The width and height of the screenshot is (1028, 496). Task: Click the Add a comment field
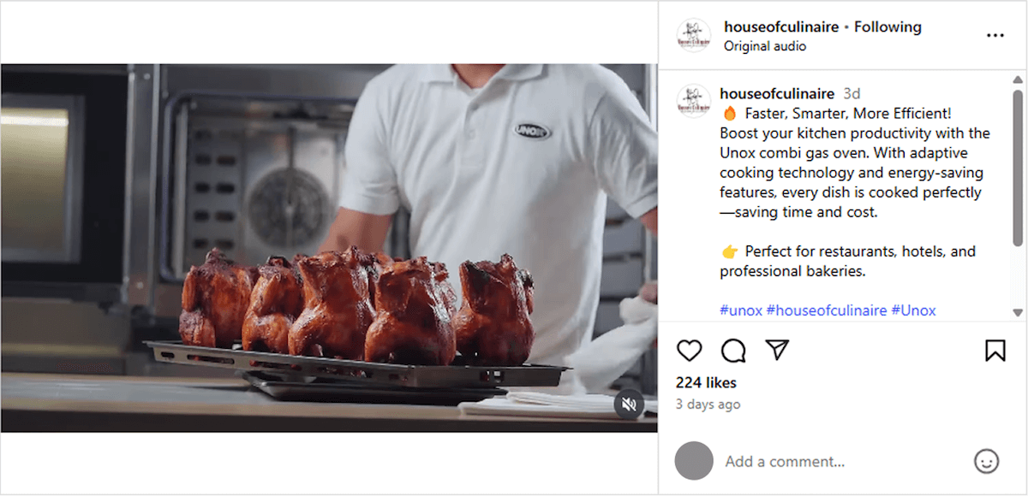pyautogui.click(x=786, y=461)
